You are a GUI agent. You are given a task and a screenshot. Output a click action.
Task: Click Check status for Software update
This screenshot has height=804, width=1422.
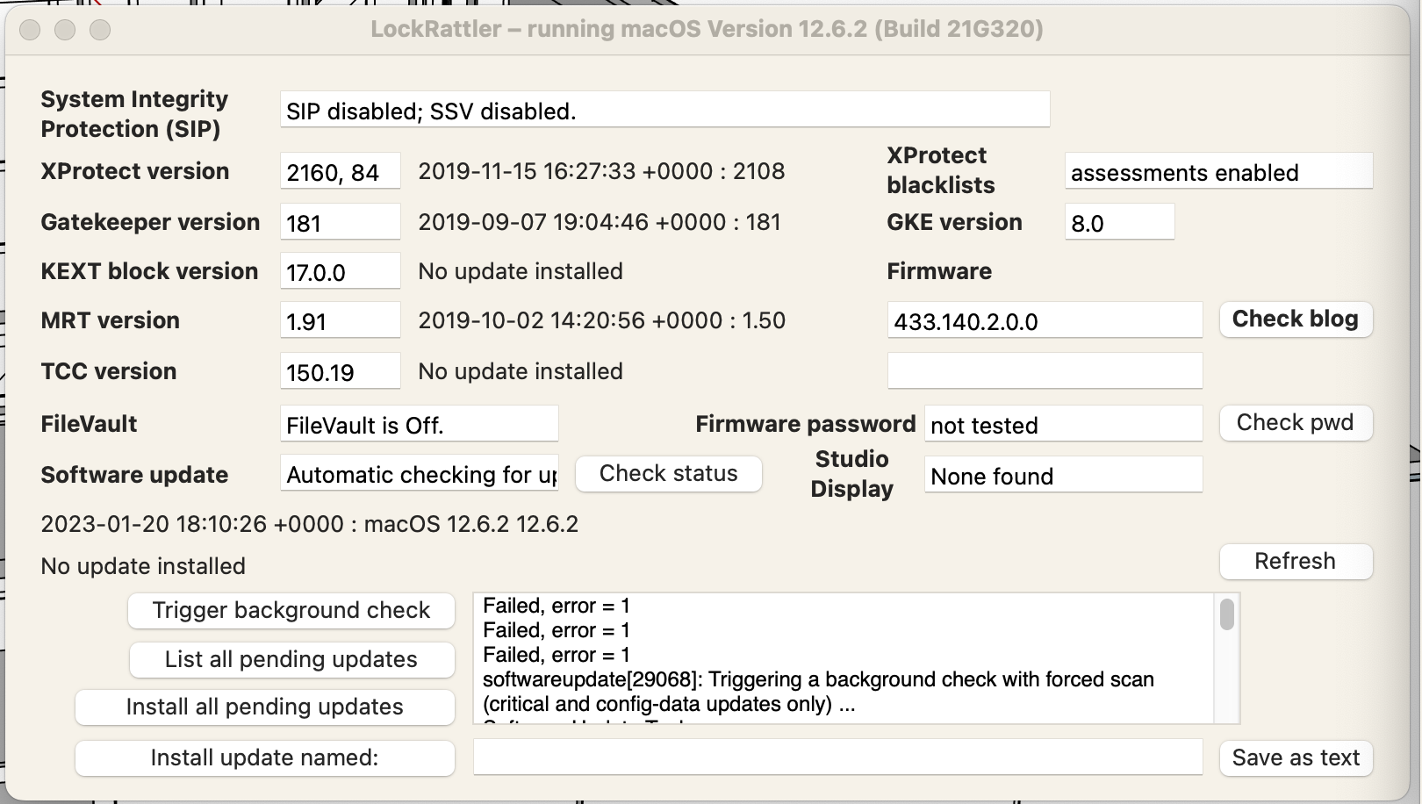pos(668,474)
